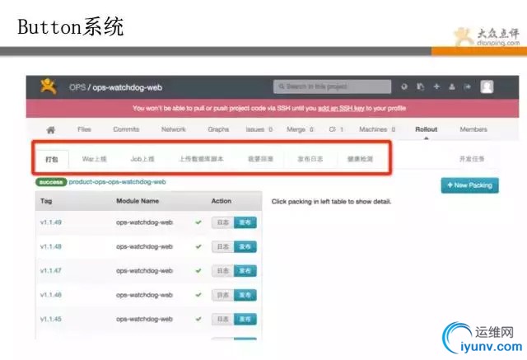
Task: Open the snippets icon in header
Action: 421,86
